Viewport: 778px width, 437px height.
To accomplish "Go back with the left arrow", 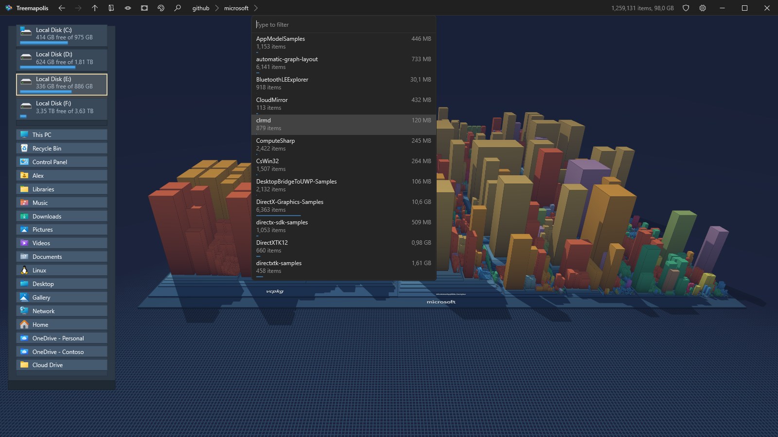I will (62, 8).
